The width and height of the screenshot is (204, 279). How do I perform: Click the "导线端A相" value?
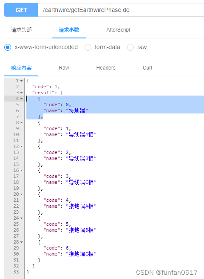tap(81, 134)
